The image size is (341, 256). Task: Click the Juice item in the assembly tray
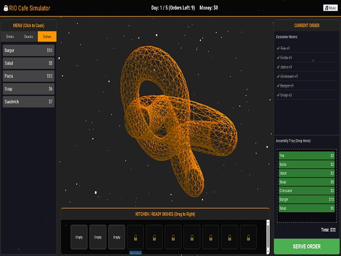pyautogui.click(x=306, y=173)
